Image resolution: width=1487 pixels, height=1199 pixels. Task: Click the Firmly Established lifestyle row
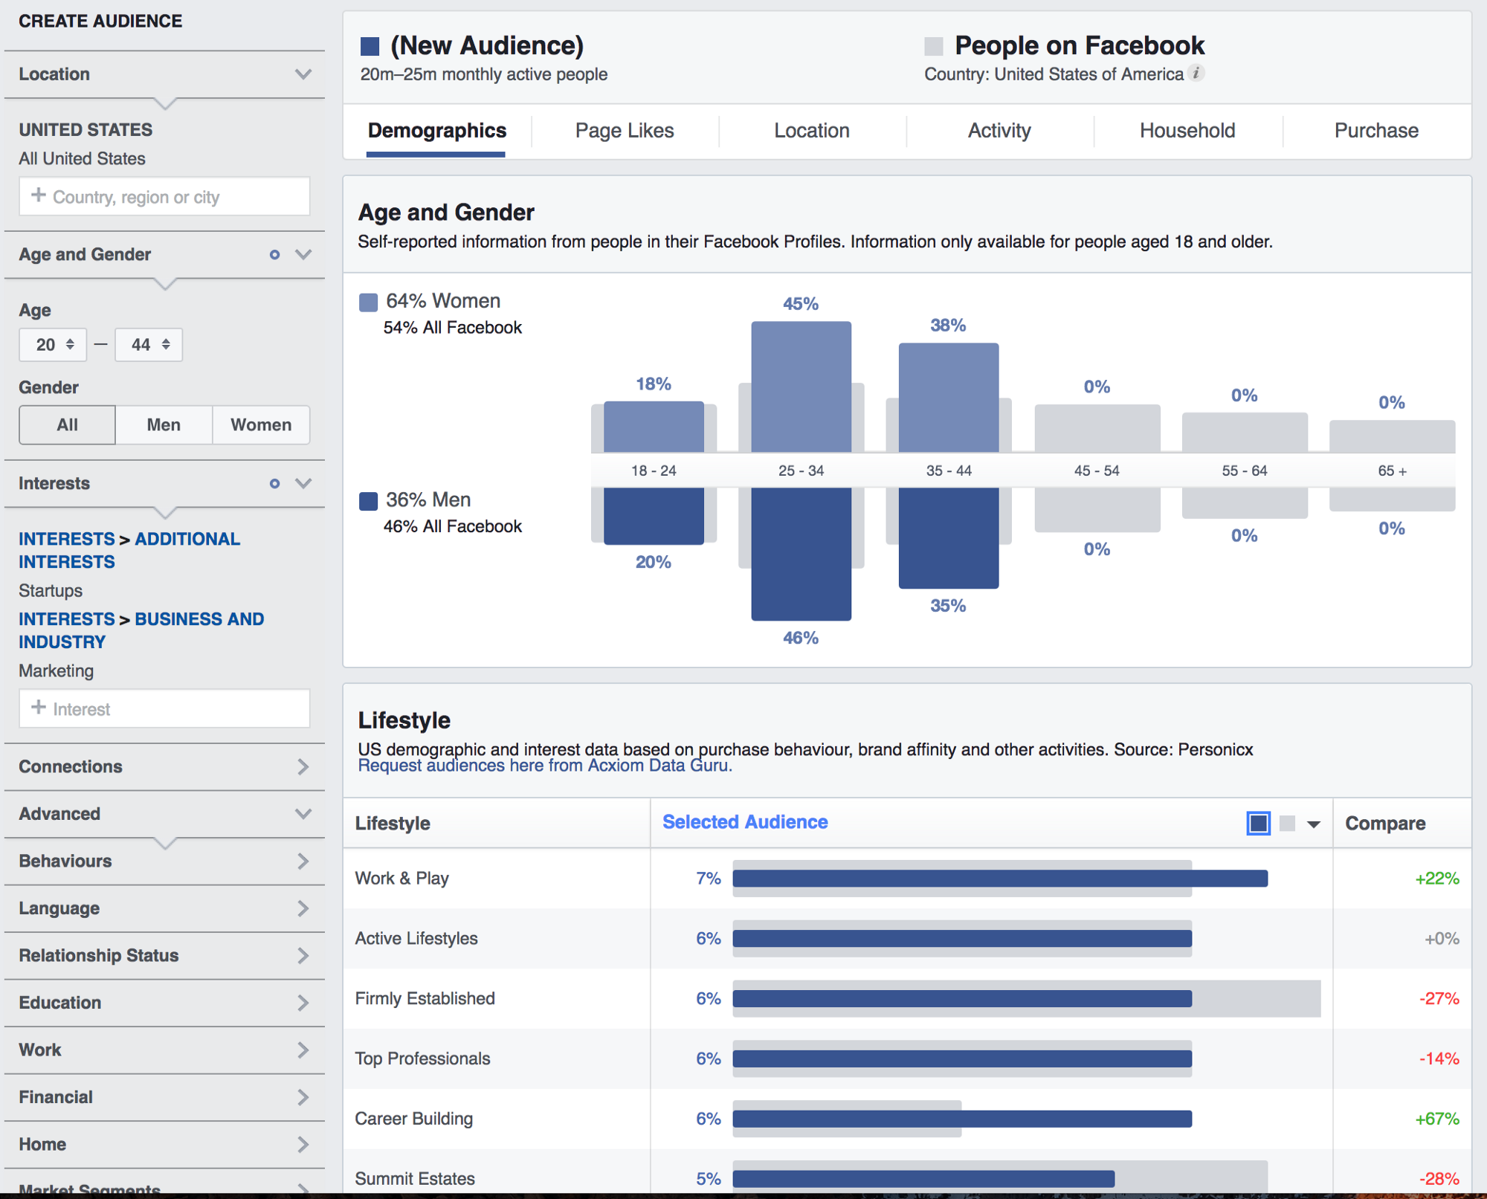pos(907,998)
